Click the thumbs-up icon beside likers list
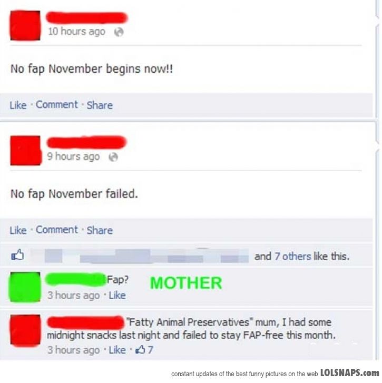The width and height of the screenshot is (382, 383). tap(17, 254)
